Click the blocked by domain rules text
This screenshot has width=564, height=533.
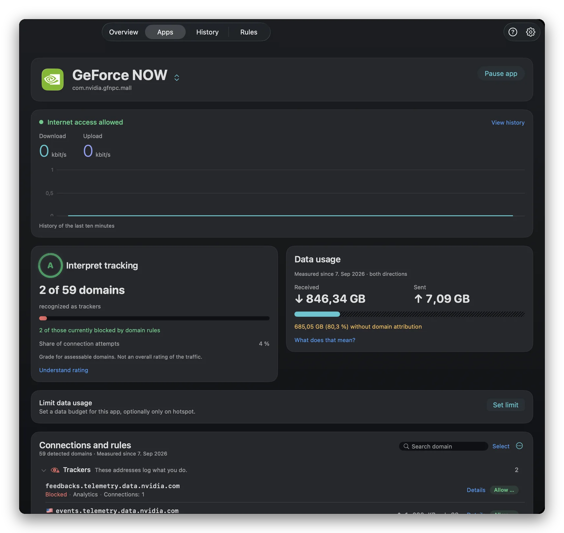tap(99, 330)
